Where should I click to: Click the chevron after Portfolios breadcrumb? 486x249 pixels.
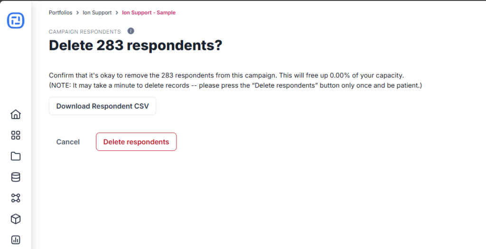(77, 13)
